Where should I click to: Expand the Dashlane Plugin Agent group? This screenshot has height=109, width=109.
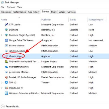coord(2,35)
